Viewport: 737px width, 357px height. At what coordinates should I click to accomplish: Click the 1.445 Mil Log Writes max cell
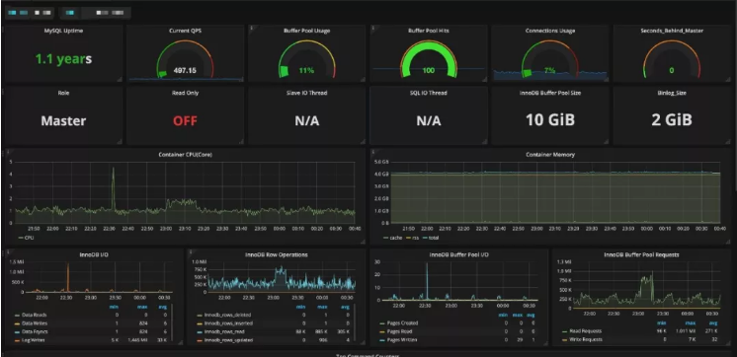[x=137, y=340]
